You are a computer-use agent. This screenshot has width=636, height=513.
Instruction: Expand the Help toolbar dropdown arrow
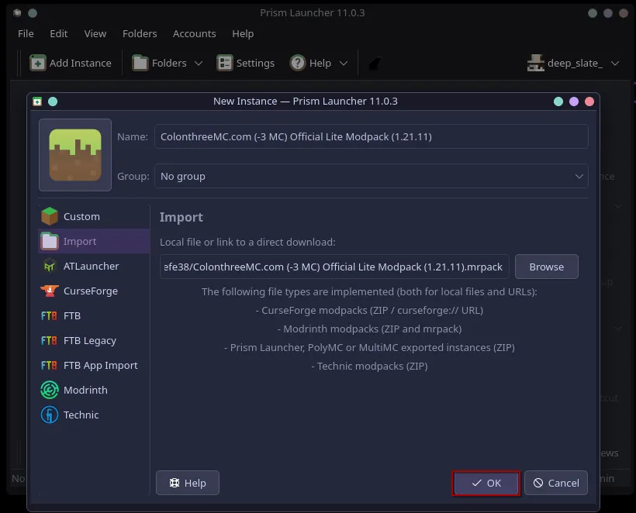[x=344, y=64]
